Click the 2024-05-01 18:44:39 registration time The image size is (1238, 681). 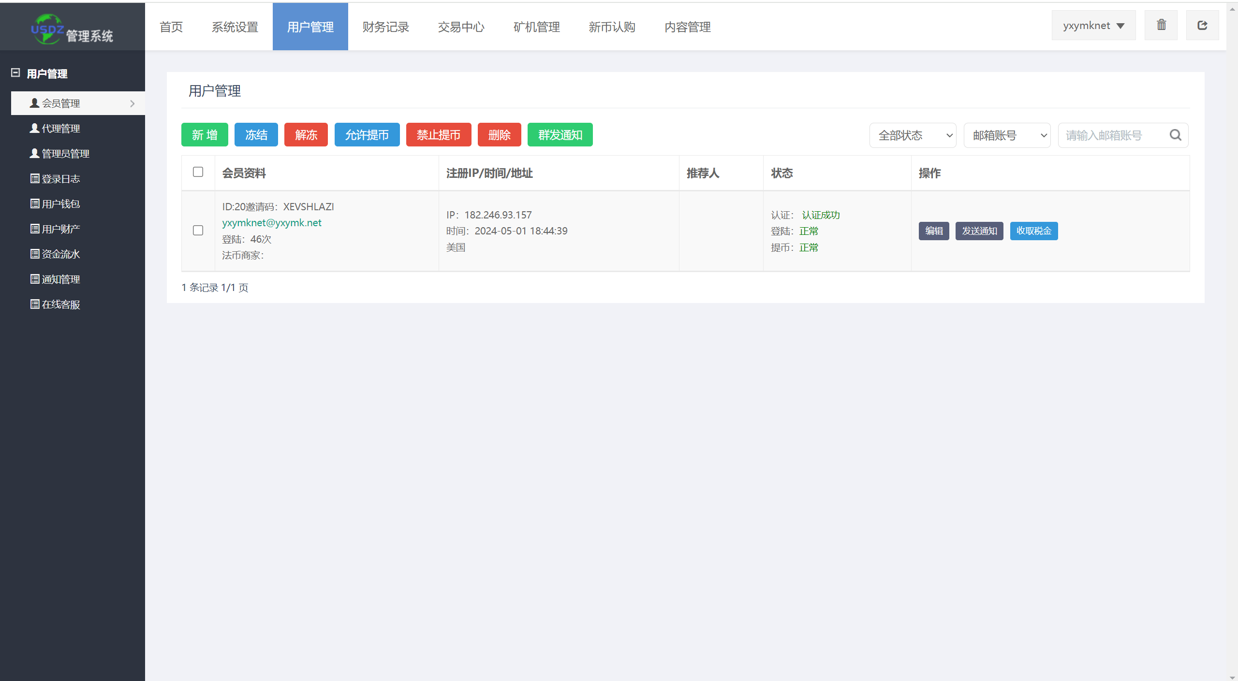click(521, 231)
